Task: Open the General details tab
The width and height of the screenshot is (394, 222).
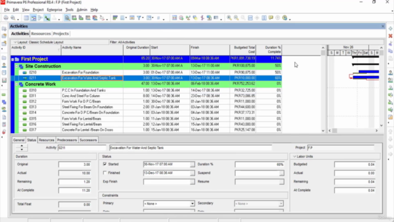Action: [x=19, y=140]
